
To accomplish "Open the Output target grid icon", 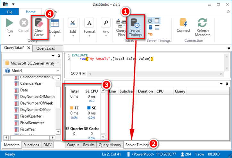I will 55,23.
